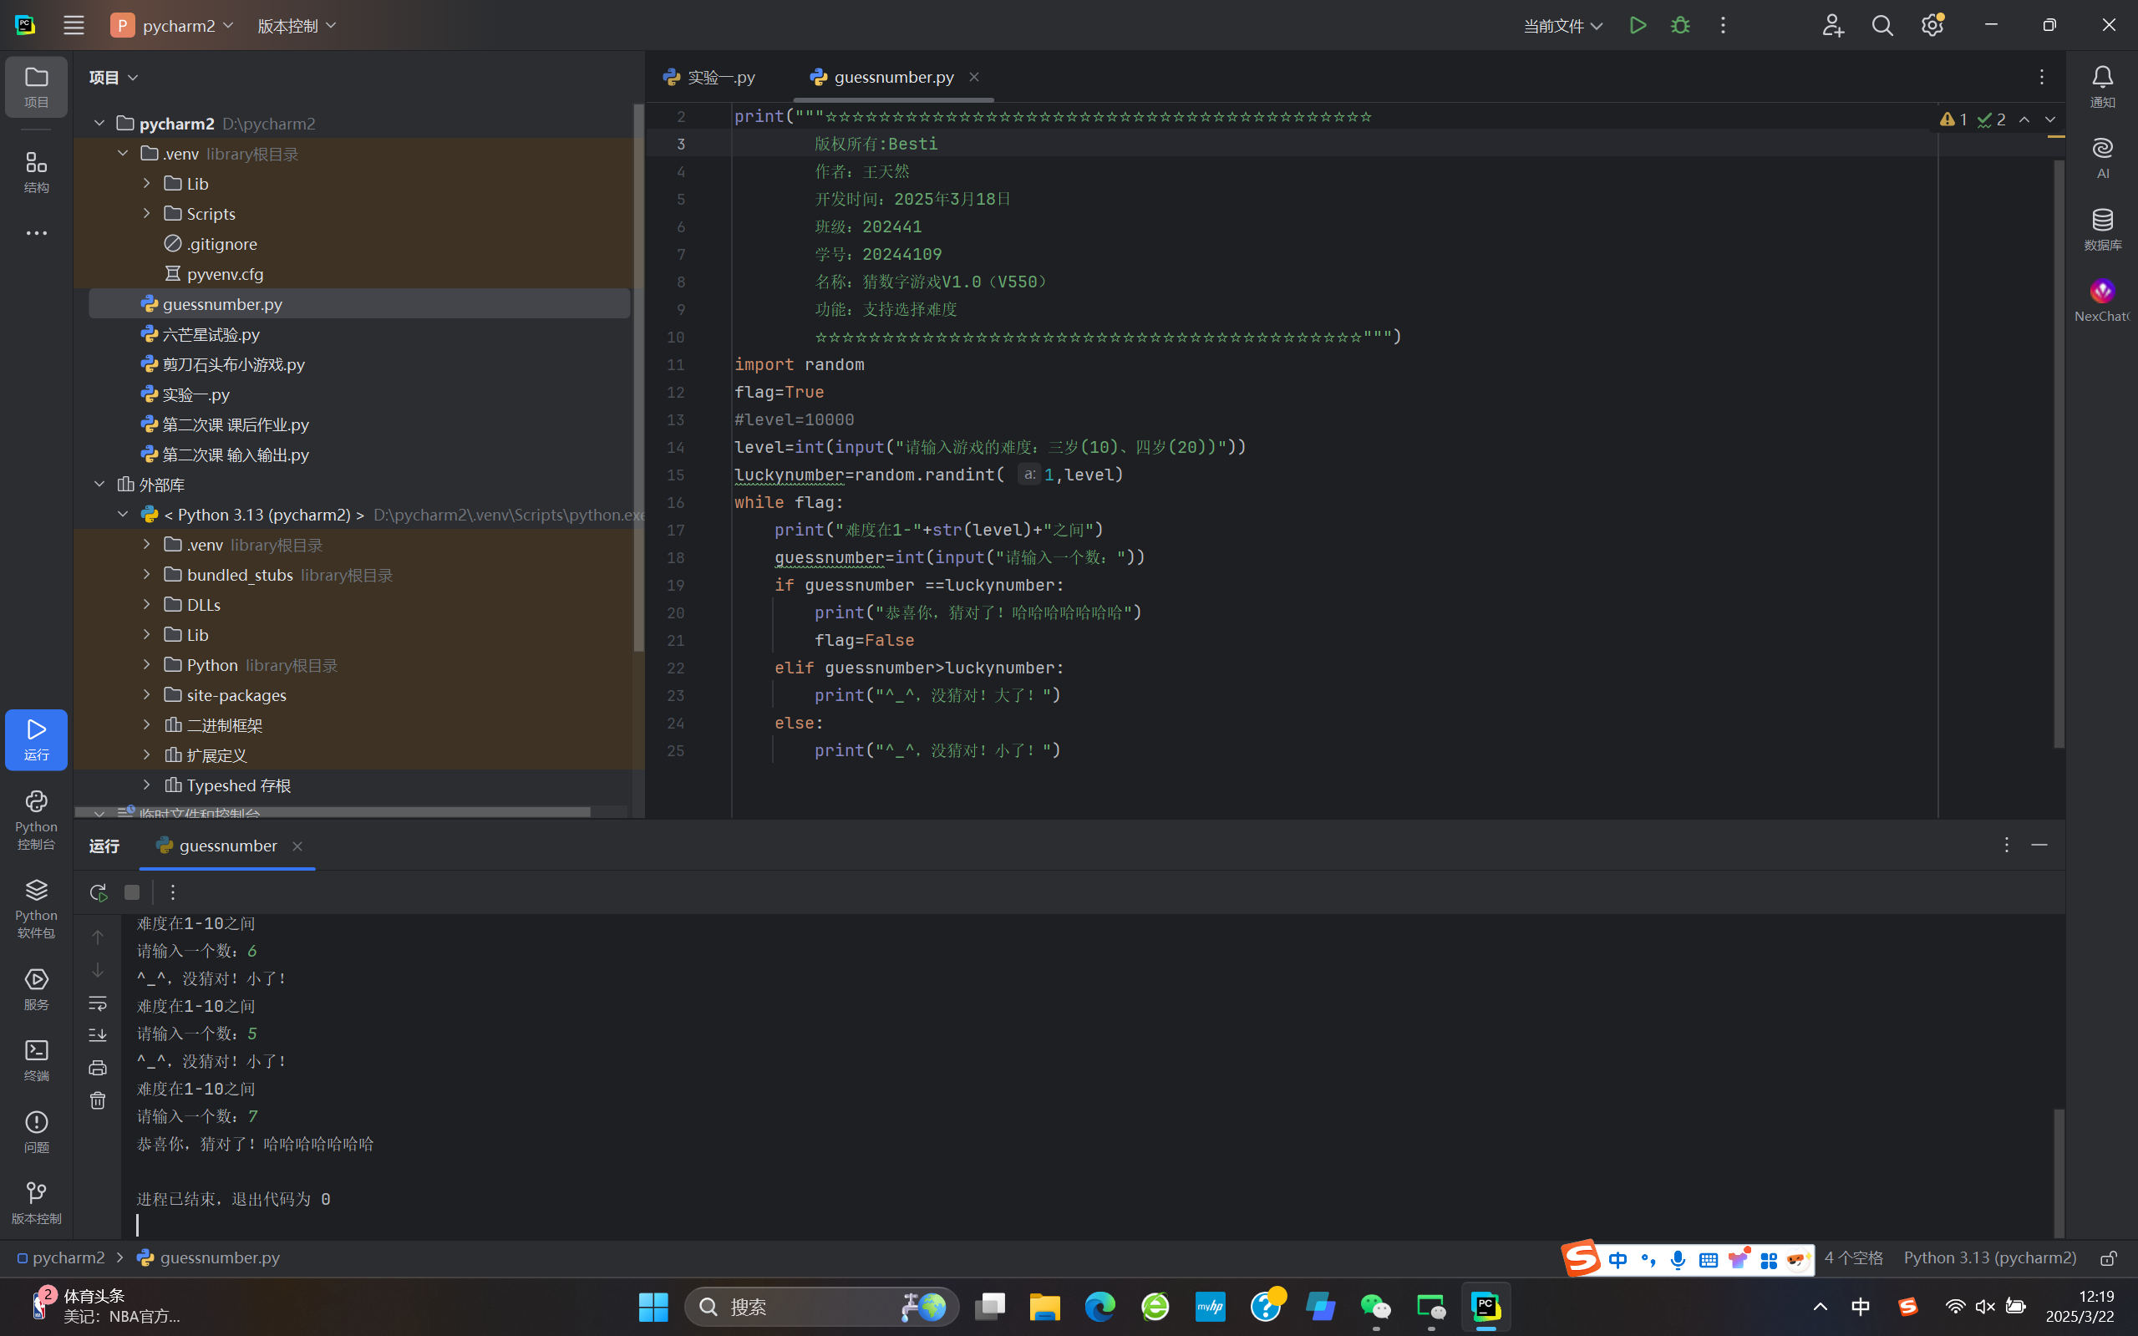
Task: Open 剪刀石头布小游戏.py in project tree
Action: coord(233,364)
